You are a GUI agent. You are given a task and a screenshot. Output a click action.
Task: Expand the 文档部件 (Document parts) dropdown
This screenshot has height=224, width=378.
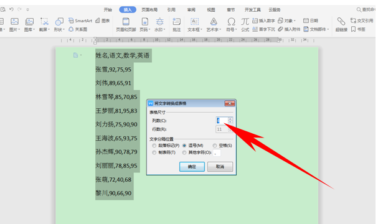pyautogui.click(x=328, y=30)
